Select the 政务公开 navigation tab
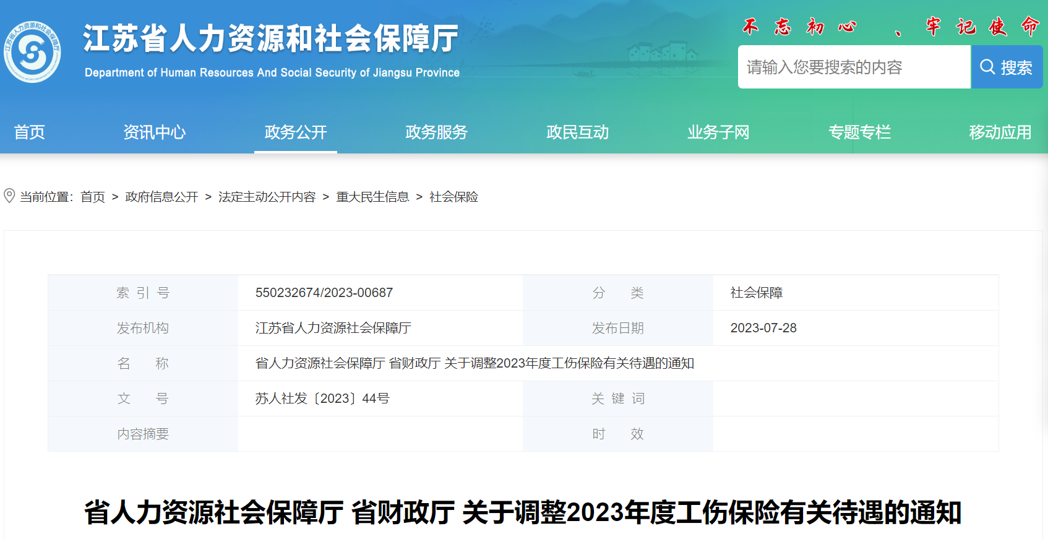1048x539 pixels. pos(295,132)
